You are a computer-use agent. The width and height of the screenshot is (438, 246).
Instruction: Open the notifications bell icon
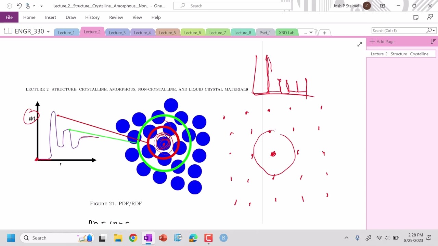pos(429,238)
